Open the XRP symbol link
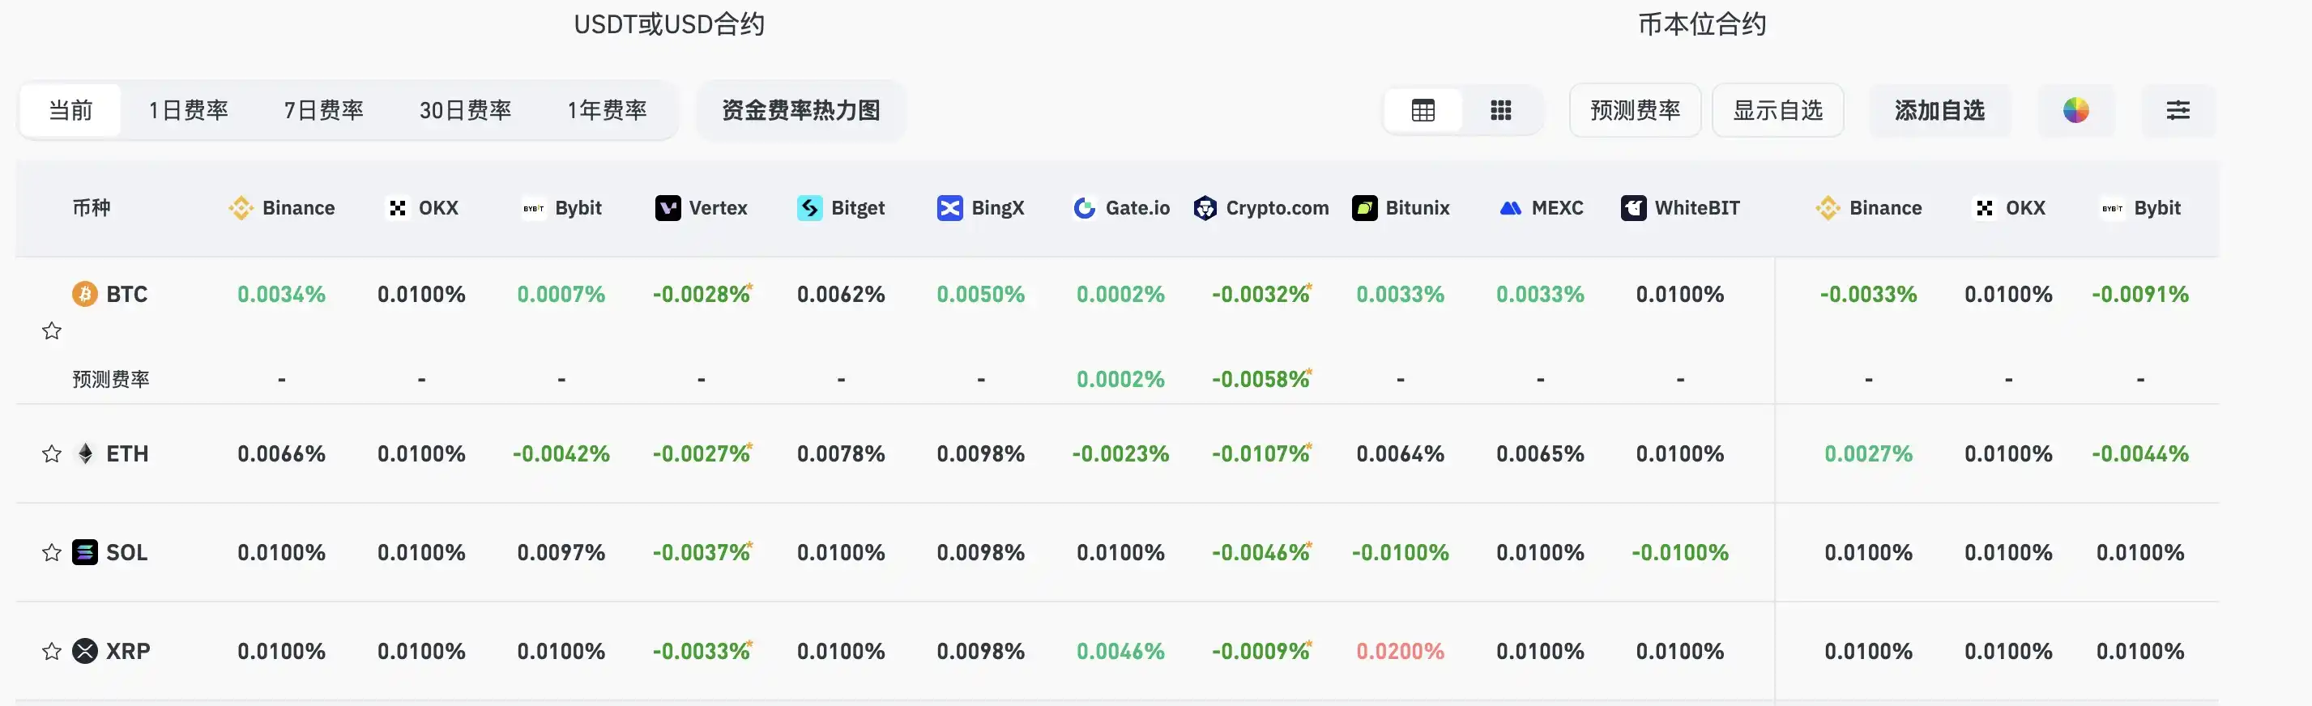The height and width of the screenshot is (706, 2312). (x=128, y=651)
